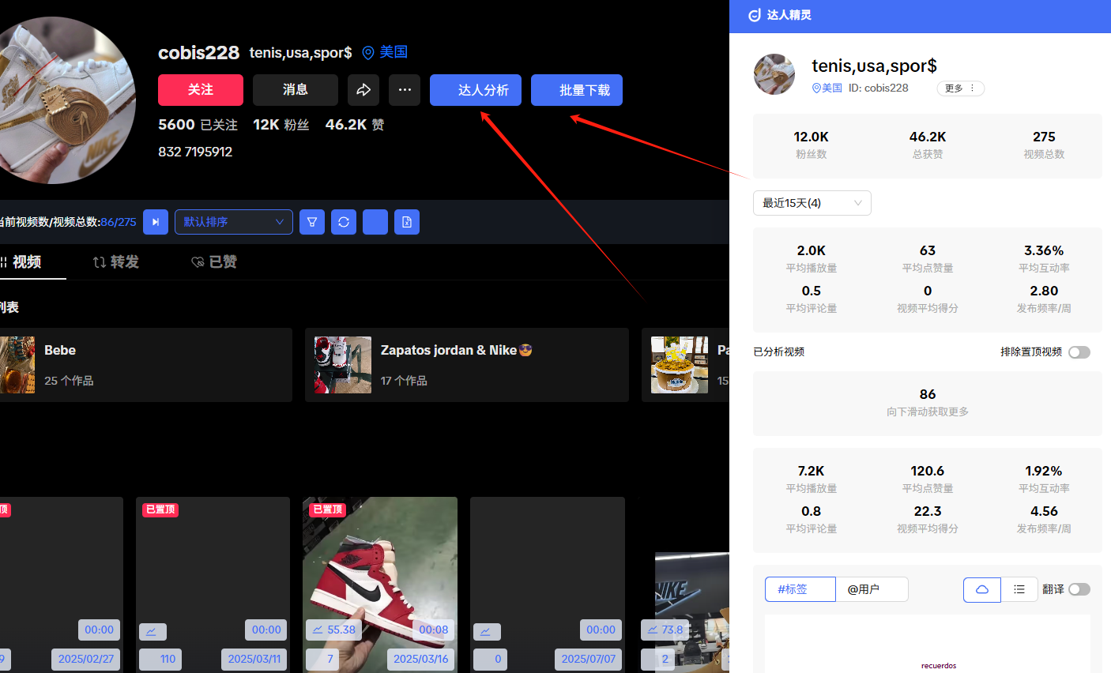This screenshot has height=673, width=1111.
Task: Open the three-dots more options button
Action: [405, 90]
